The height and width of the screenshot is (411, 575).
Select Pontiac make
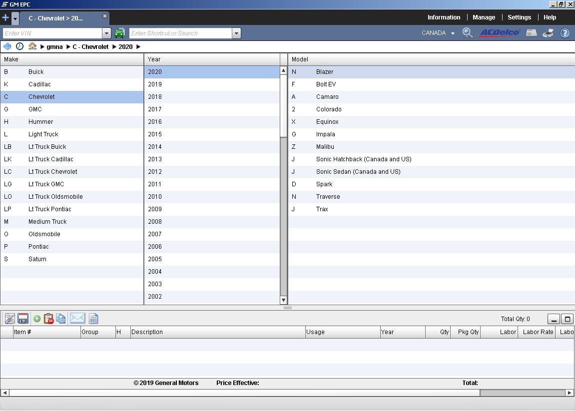[x=72, y=246]
